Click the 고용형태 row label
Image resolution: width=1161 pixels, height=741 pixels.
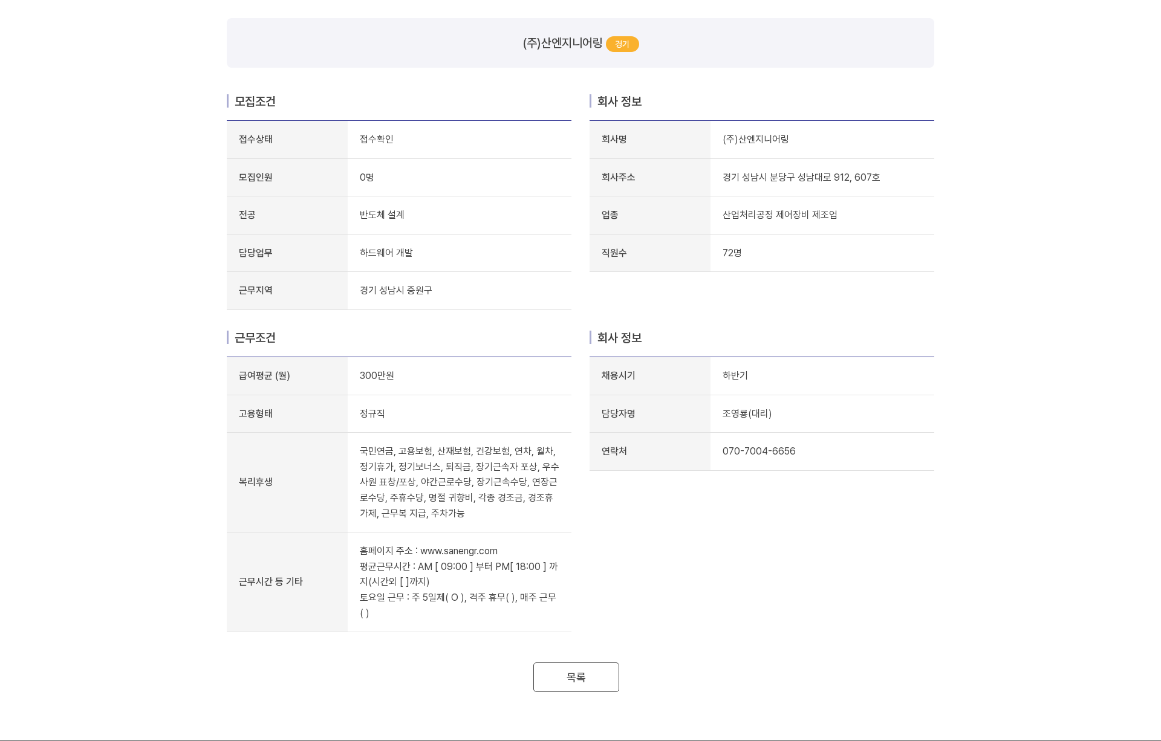click(255, 413)
